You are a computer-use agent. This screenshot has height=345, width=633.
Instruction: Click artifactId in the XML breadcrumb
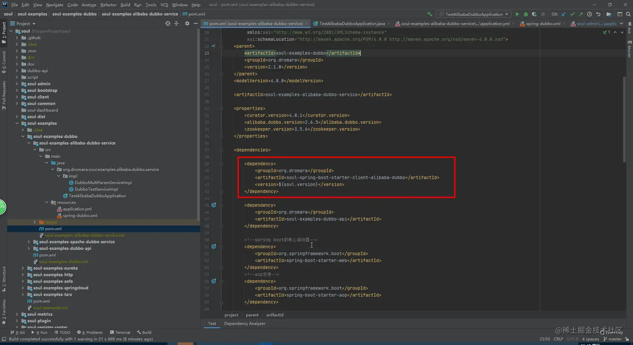pos(275,315)
